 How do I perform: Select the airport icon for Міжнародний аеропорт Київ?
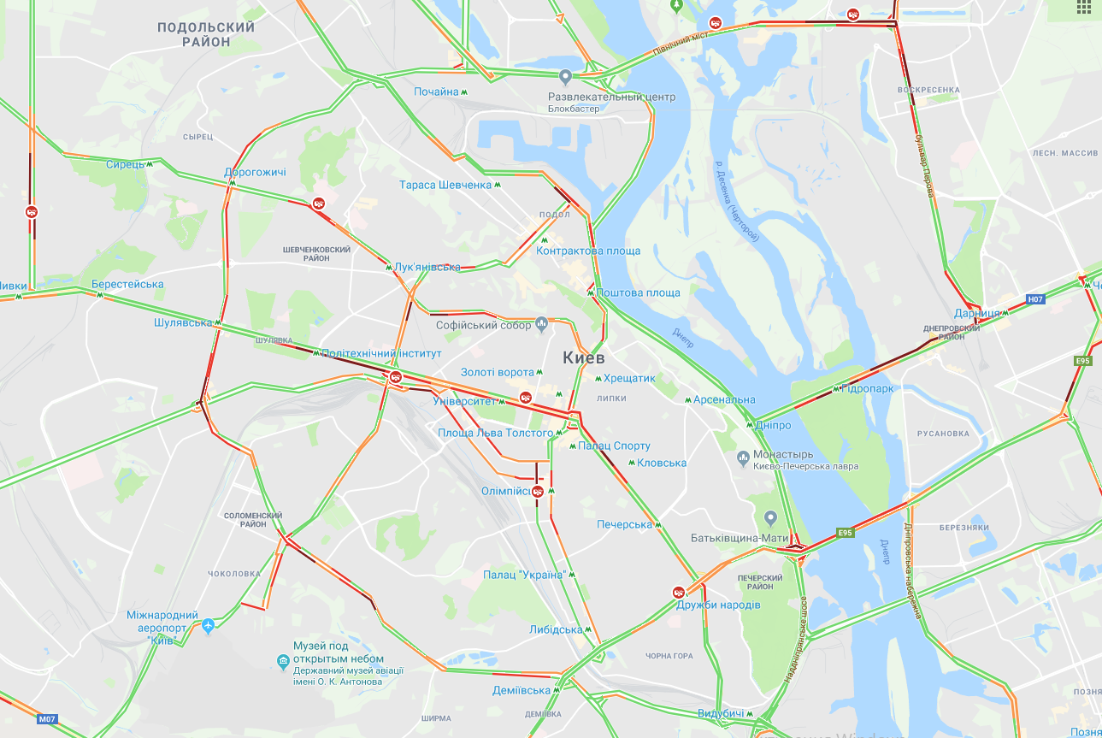coord(208,627)
